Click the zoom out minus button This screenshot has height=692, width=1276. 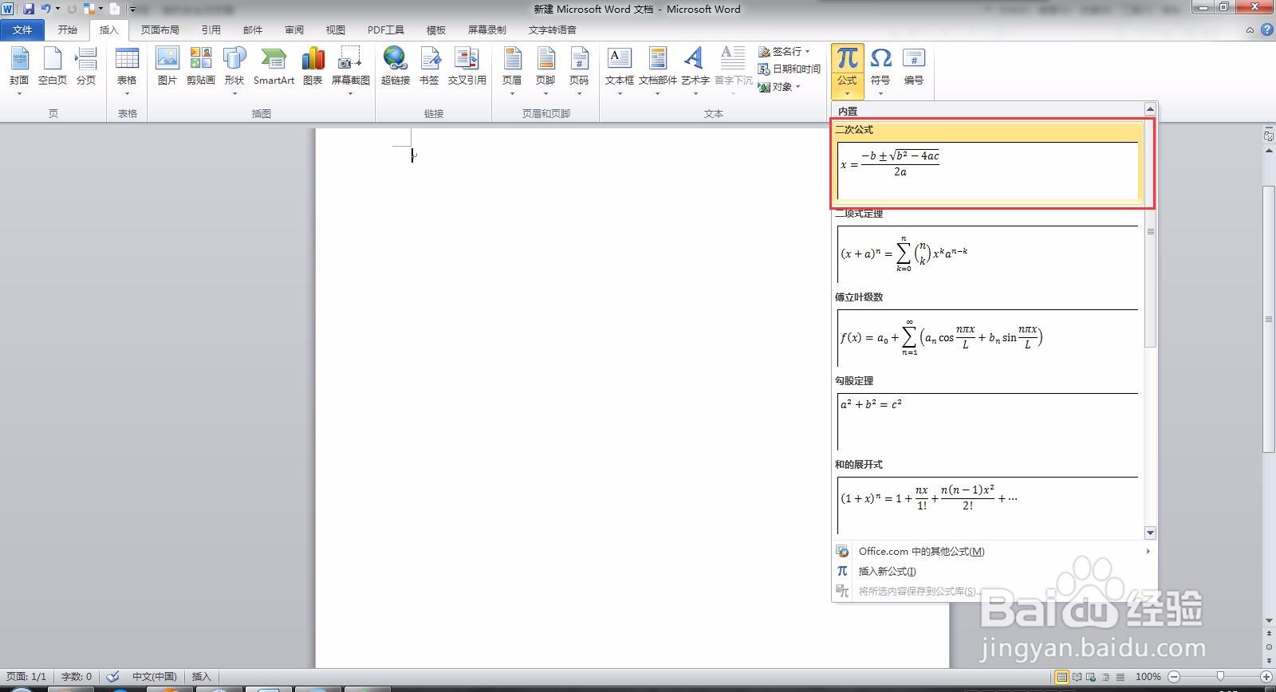click(1174, 676)
